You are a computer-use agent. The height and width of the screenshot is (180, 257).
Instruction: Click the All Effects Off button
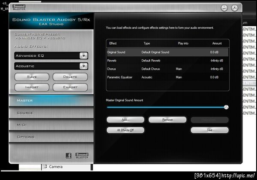coord(126,130)
